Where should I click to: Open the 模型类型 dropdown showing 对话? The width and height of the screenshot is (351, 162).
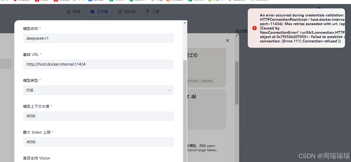tap(98, 90)
